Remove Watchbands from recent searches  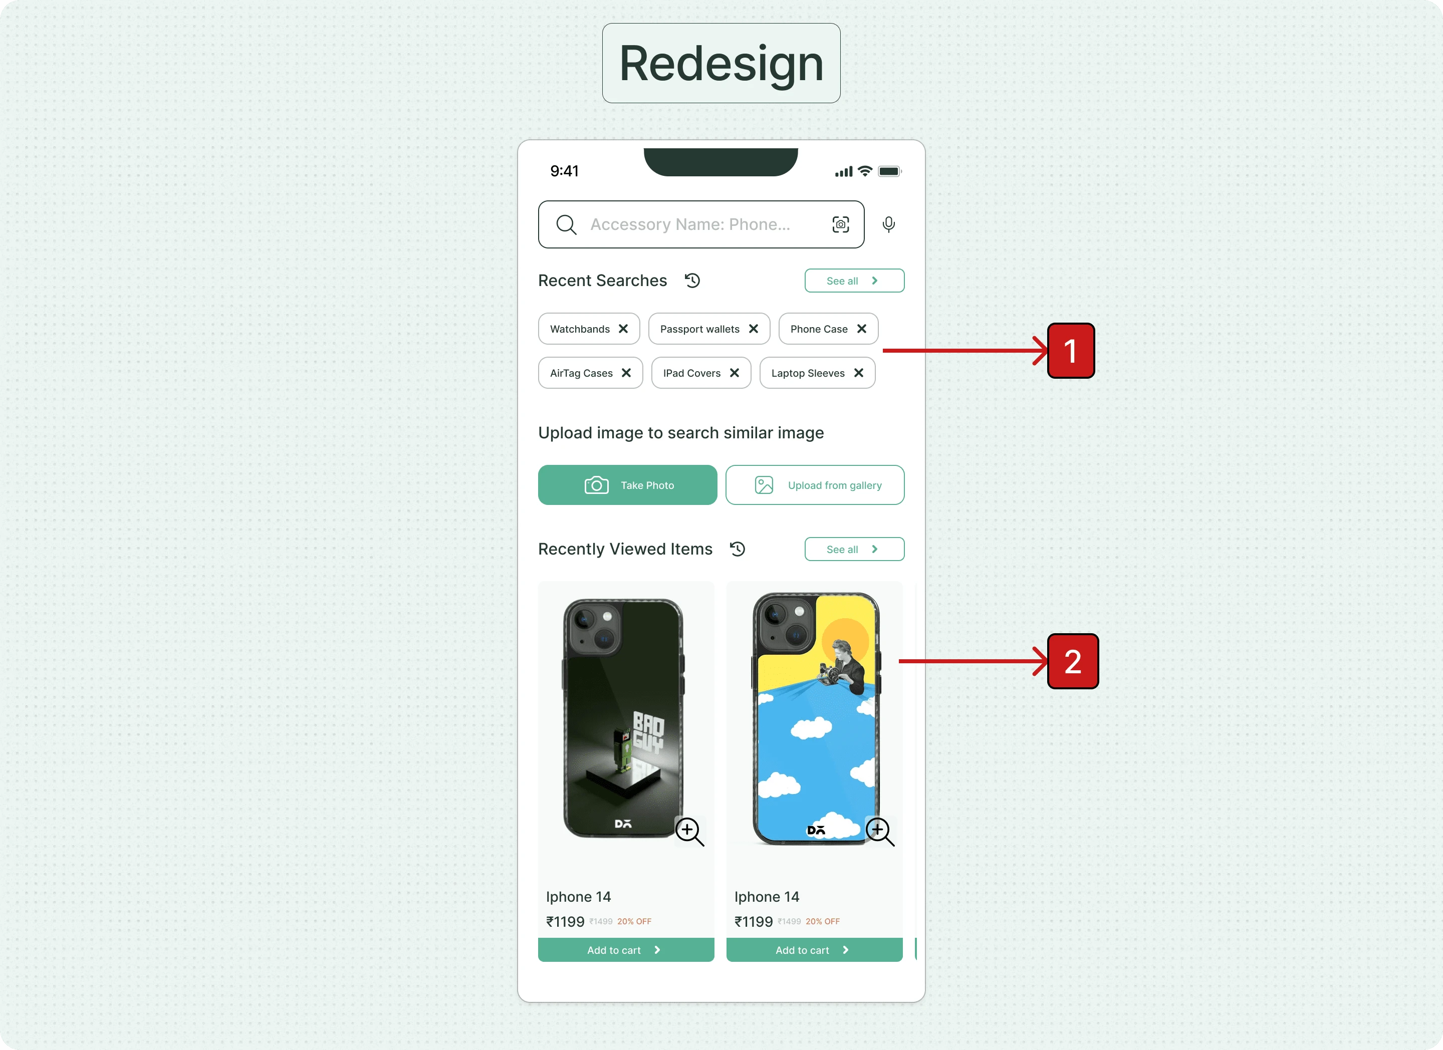(624, 328)
